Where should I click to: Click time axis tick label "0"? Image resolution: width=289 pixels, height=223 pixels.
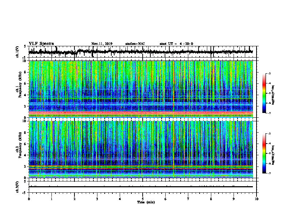(x=29, y=199)
